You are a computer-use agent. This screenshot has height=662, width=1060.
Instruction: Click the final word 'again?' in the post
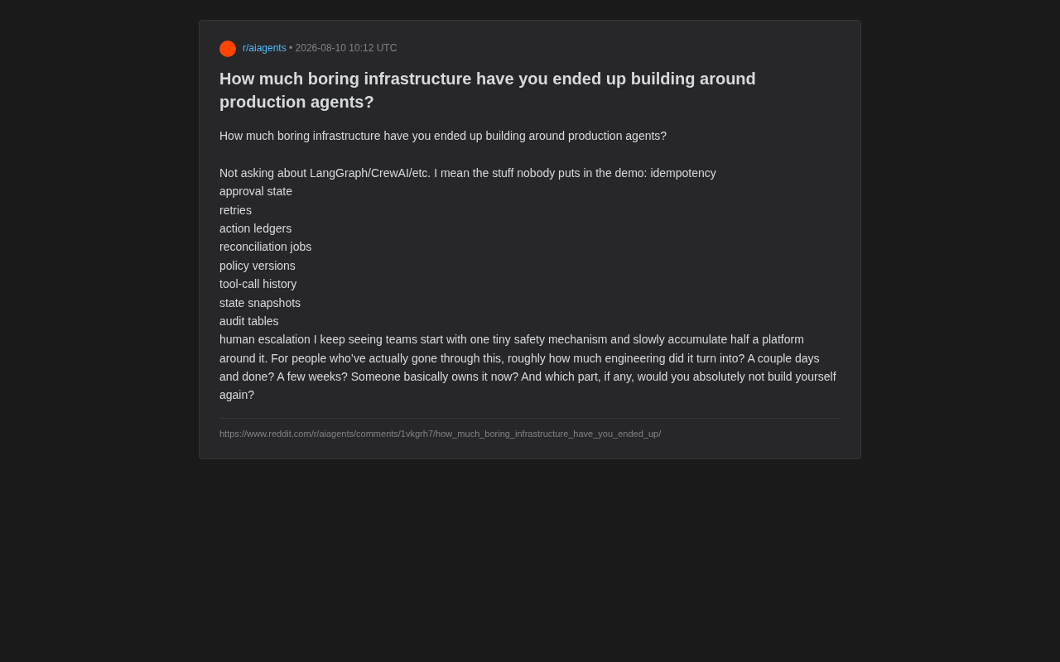click(x=237, y=395)
